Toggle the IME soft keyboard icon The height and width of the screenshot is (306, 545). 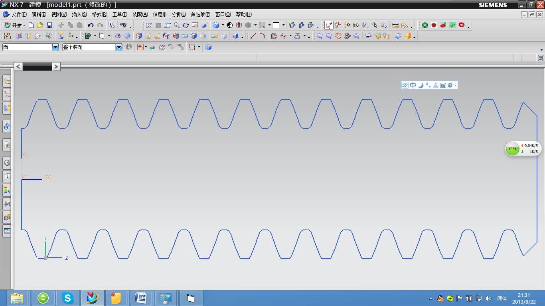[443, 85]
